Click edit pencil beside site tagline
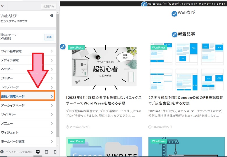This screenshot has height=157, width=227. (144, 4)
